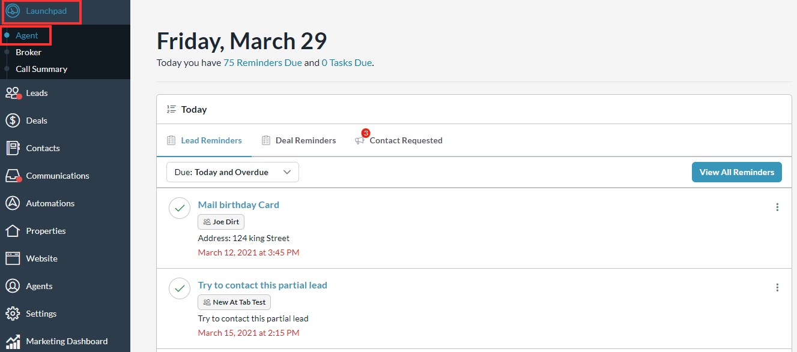Click the Marketing Dashboard chart icon
This screenshot has width=797, height=352.
(x=13, y=341)
